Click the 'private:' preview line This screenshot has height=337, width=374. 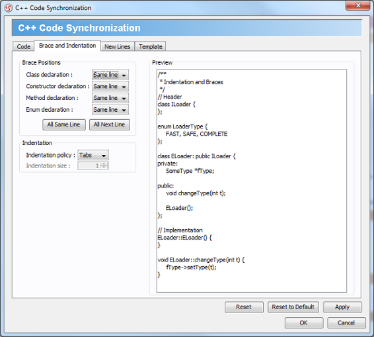168,164
